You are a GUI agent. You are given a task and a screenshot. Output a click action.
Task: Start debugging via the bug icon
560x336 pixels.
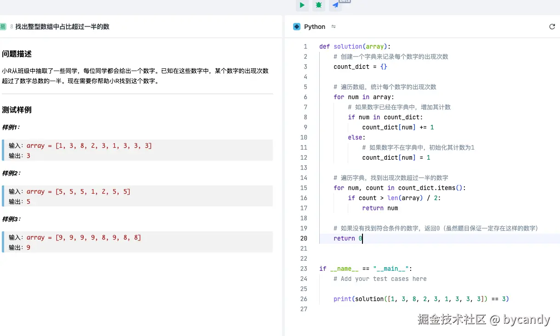(318, 5)
